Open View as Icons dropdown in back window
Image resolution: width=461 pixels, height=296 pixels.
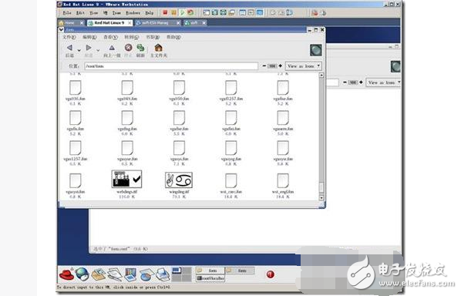tap(383, 82)
